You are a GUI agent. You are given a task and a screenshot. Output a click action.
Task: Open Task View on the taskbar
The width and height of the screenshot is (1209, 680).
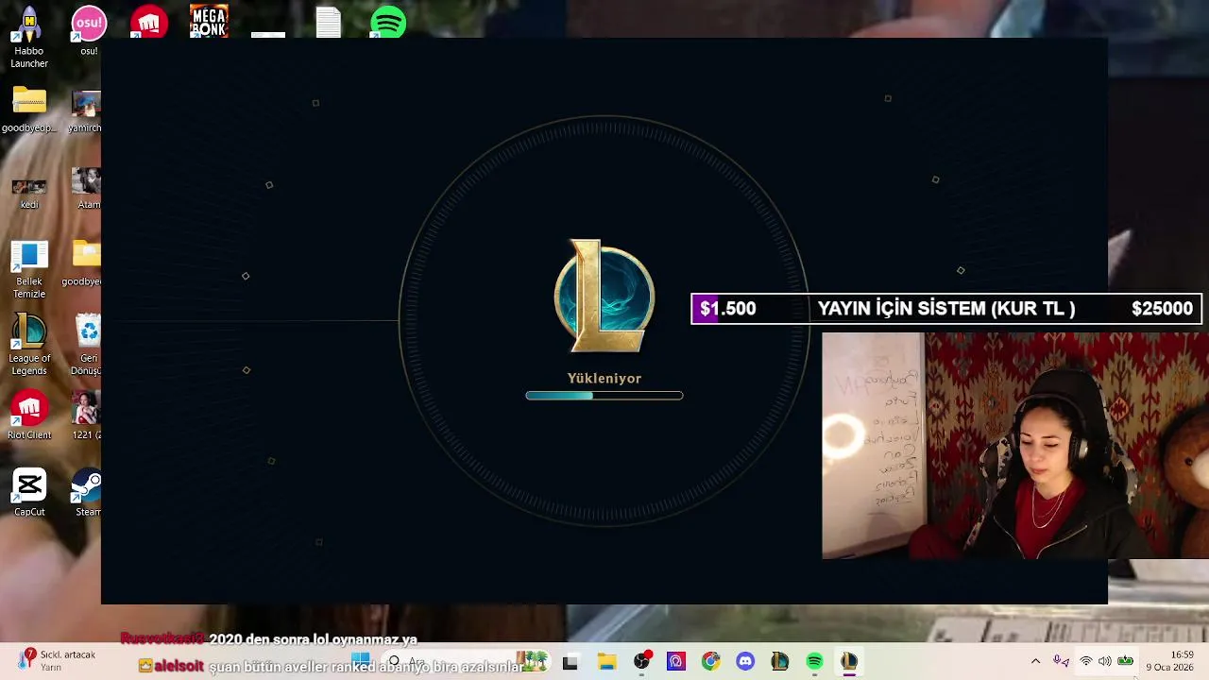[x=570, y=662]
